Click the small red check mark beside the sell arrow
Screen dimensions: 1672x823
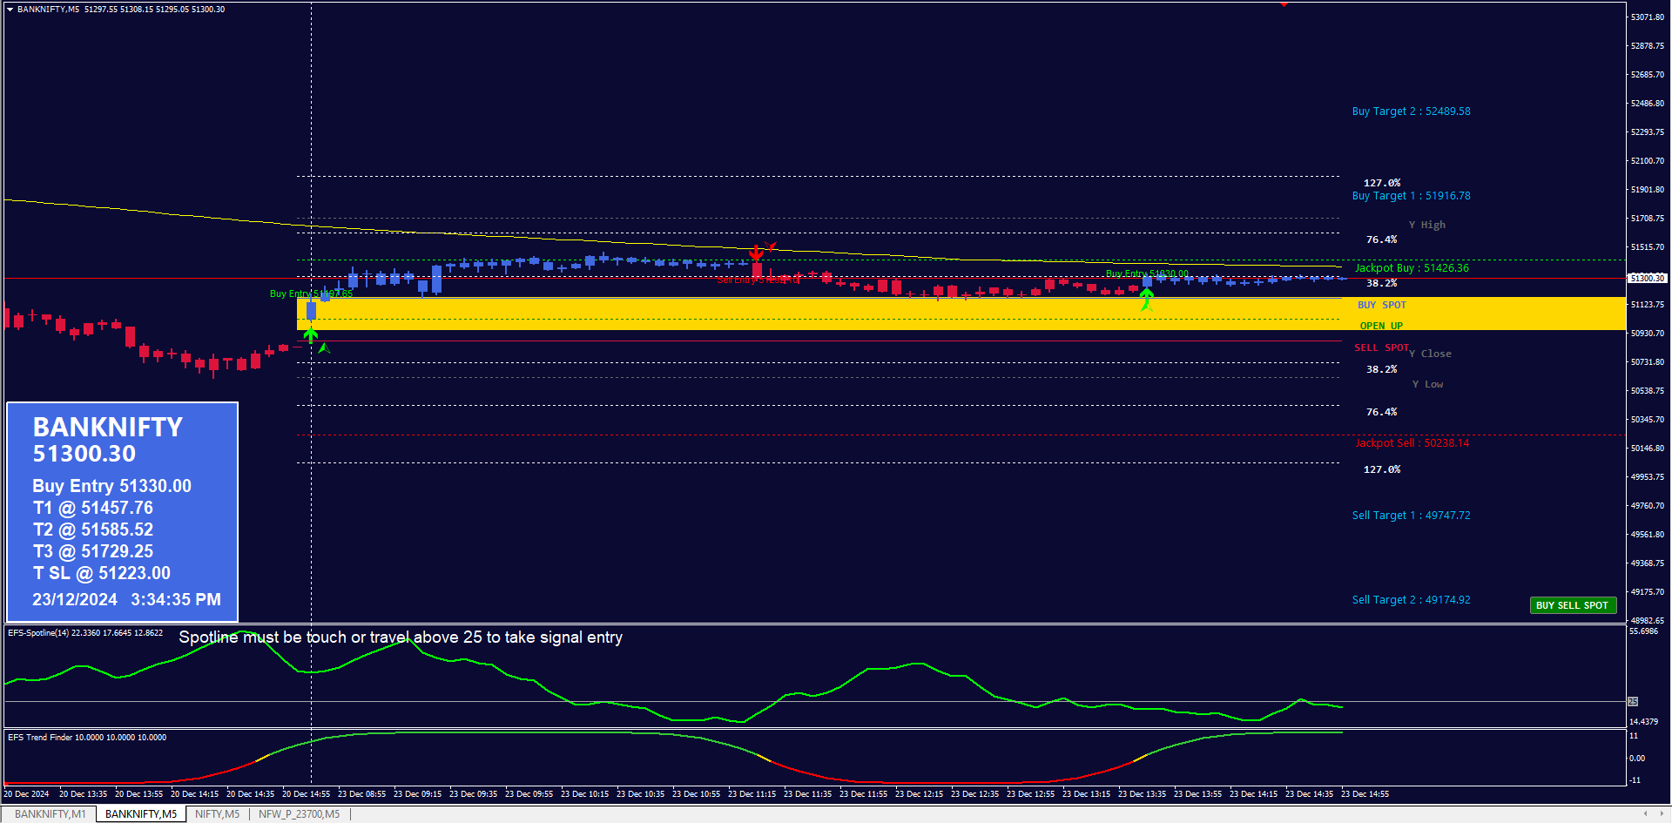[x=771, y=246]
